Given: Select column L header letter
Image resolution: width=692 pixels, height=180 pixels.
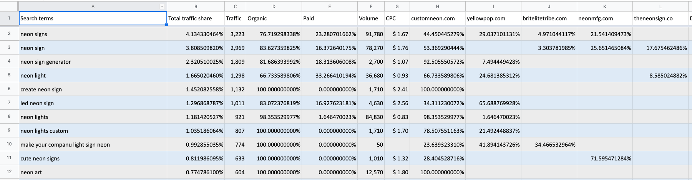Looking at the screenshot, I should pos(660,7).
